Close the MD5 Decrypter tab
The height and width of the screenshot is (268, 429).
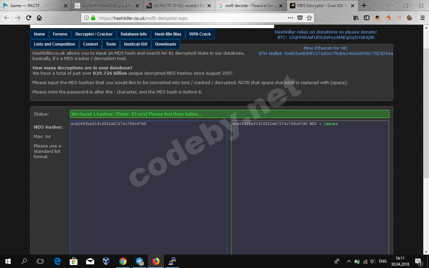352,6
